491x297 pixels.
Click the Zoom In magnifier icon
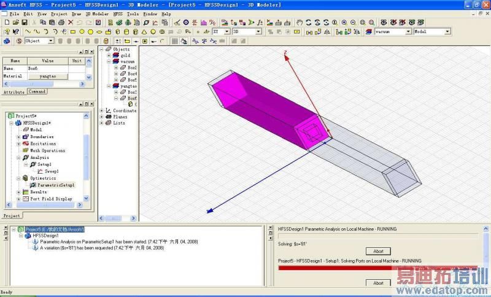pyautogui.click(x=344, y=23)
